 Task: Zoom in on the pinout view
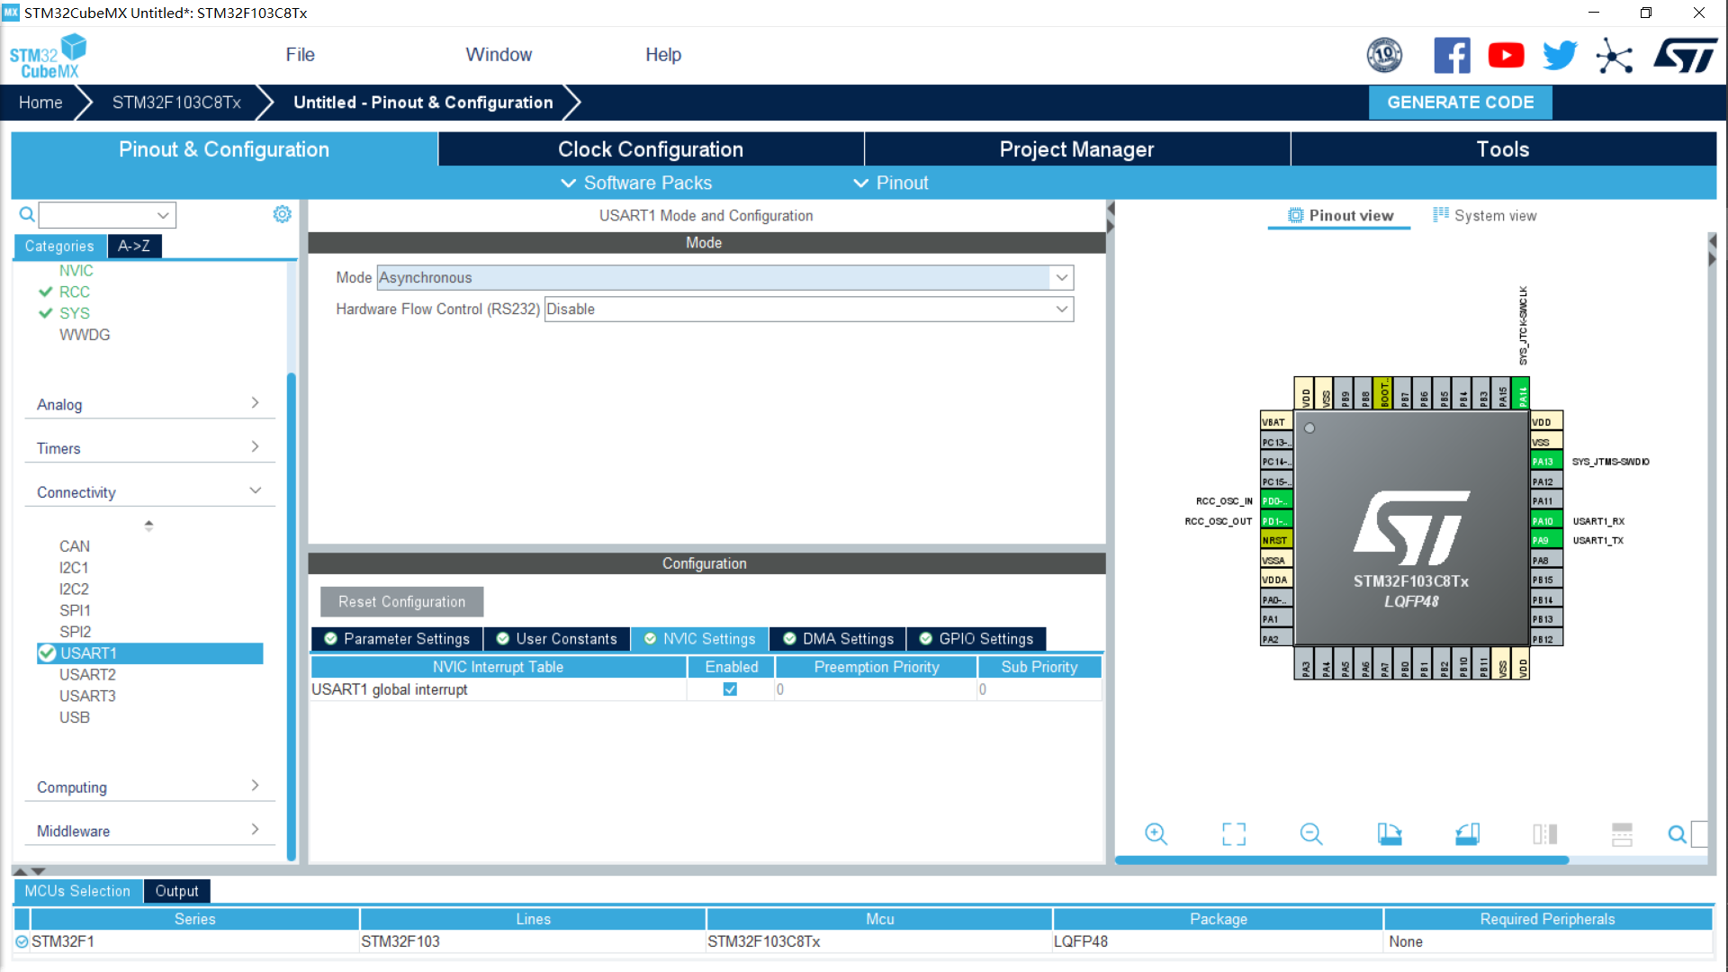(1156, 834)
